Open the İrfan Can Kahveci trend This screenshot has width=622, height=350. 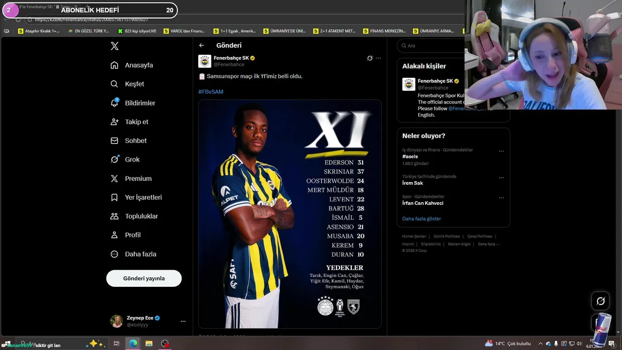(x=423, y=203)
